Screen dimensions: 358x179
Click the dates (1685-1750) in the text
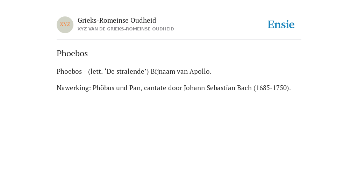pyautogui.click(x=272, y=88)
